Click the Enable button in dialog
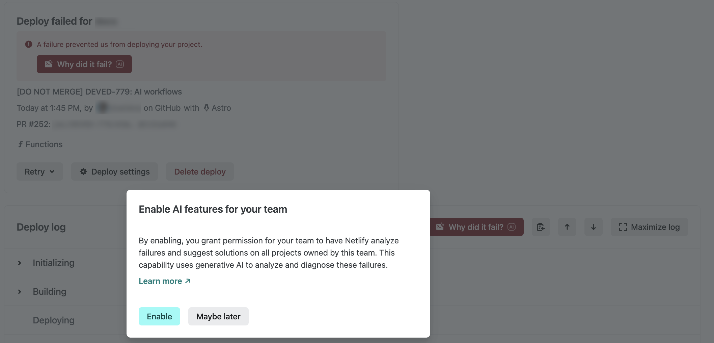 159,316
